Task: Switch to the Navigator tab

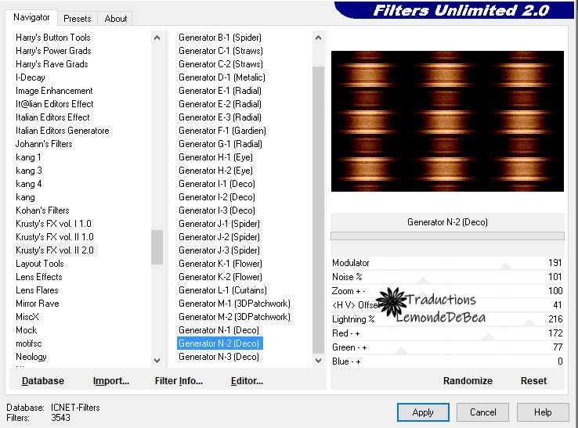Action: point(31,17)
